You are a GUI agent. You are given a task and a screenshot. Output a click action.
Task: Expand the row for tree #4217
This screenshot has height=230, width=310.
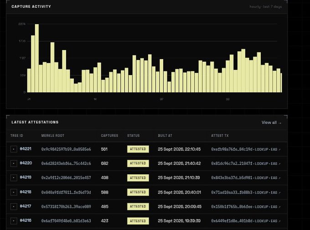click(x=14, y=206)
